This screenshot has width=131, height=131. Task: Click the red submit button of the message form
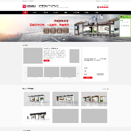(x=88, y=78)
